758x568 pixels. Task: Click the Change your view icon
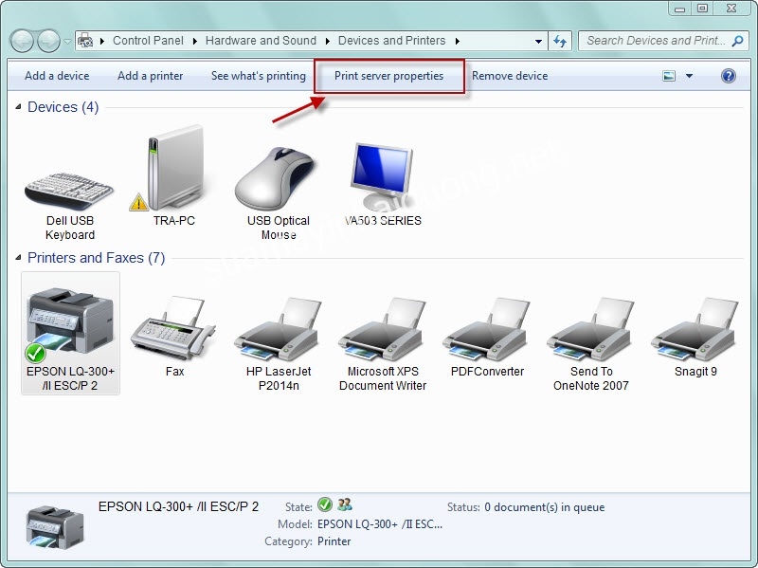(x=669, y=76)
